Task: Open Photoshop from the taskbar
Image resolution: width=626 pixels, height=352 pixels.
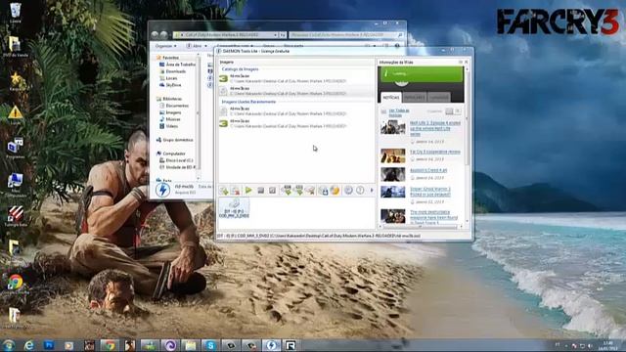Action: pyautogui.click(x=49, y=345)
